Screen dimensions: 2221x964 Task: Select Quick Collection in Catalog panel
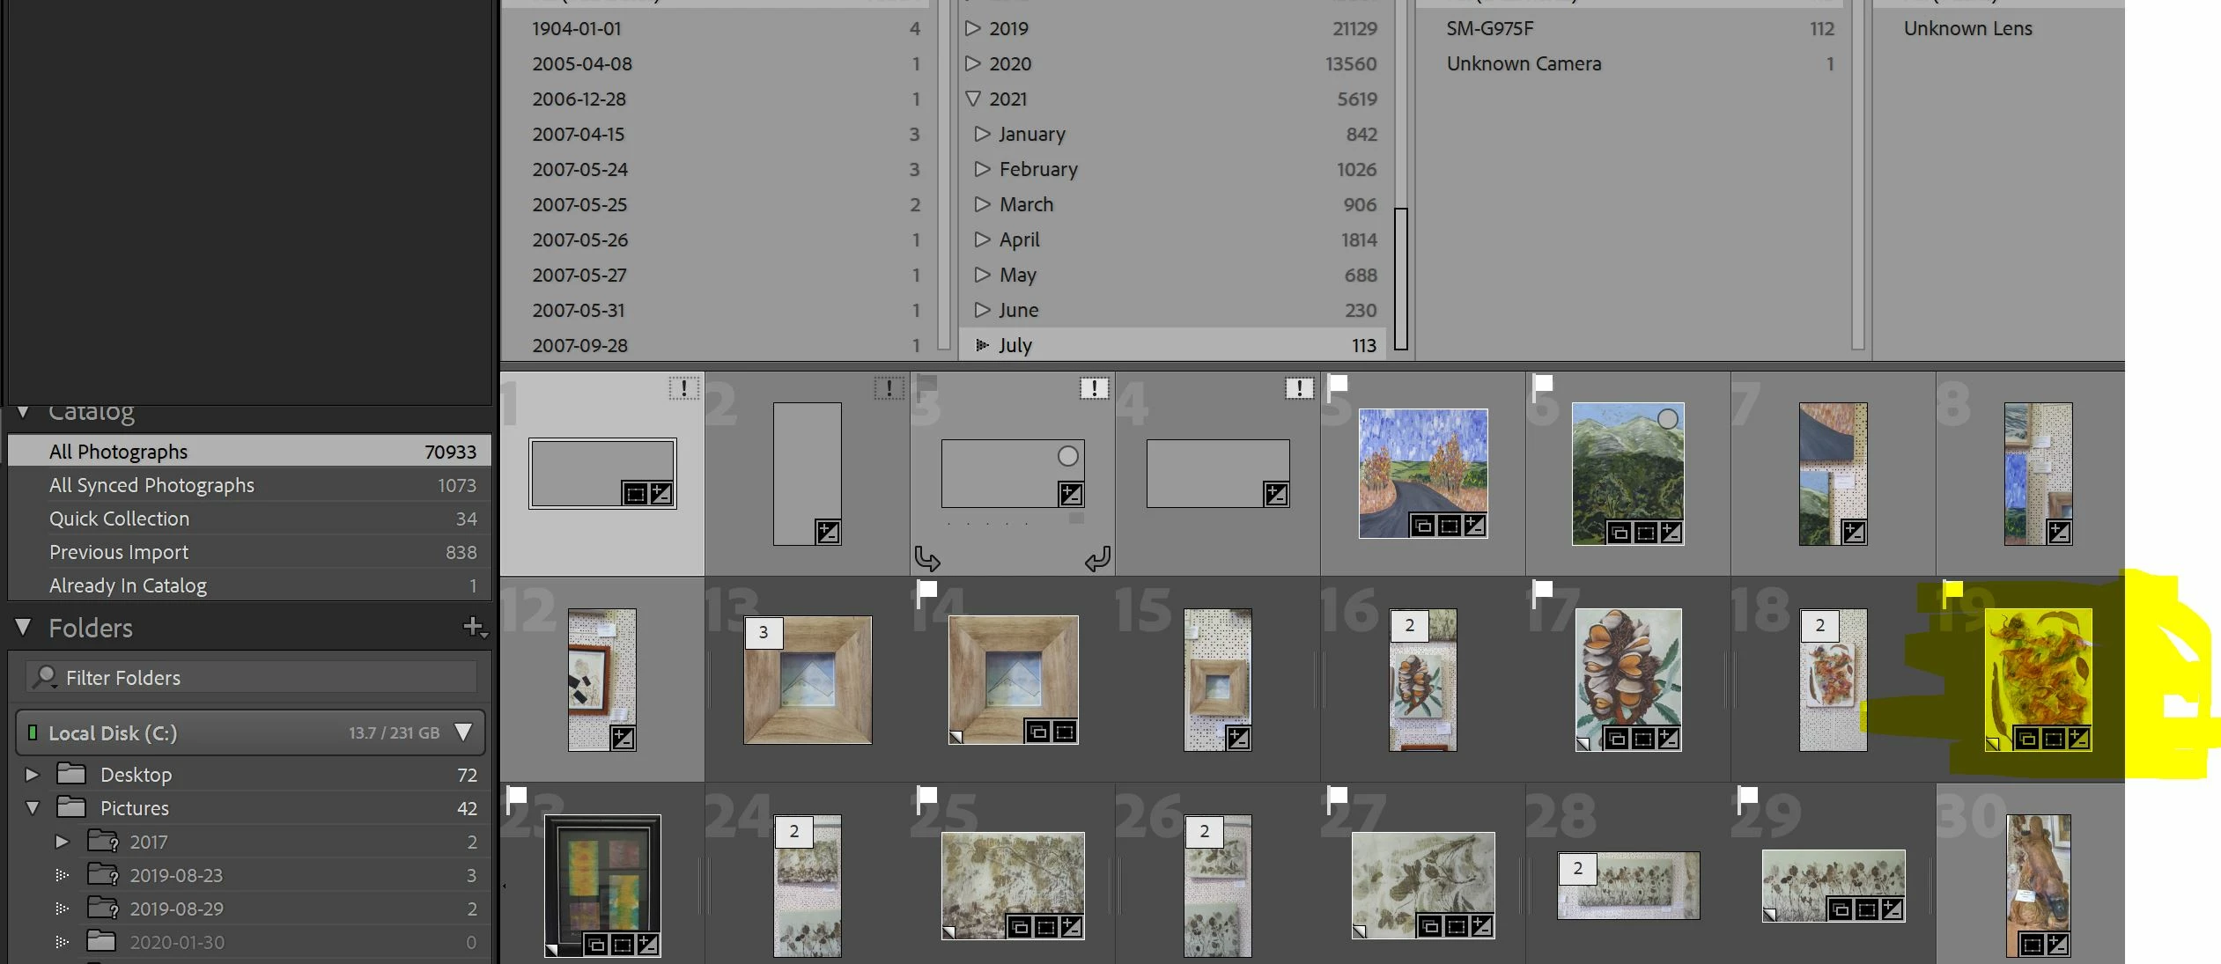pyautogui.click(x=119, y=519)
